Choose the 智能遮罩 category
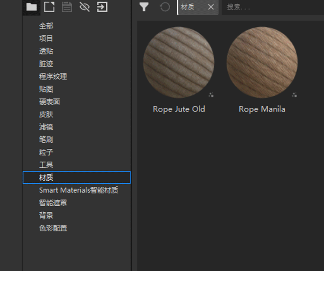The width and height of the screenshot is (324, 281). coord(53,203)
